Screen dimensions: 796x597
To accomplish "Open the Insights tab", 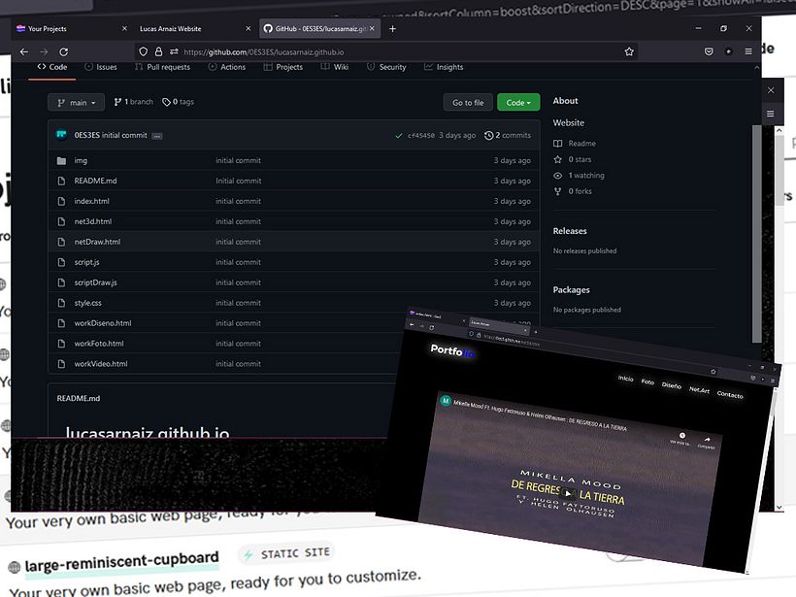I will tap(444, 67).
